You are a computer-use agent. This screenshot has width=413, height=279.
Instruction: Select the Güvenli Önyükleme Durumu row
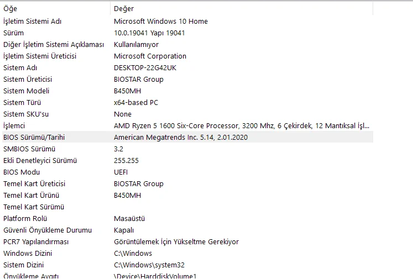[x=48, y=230]
